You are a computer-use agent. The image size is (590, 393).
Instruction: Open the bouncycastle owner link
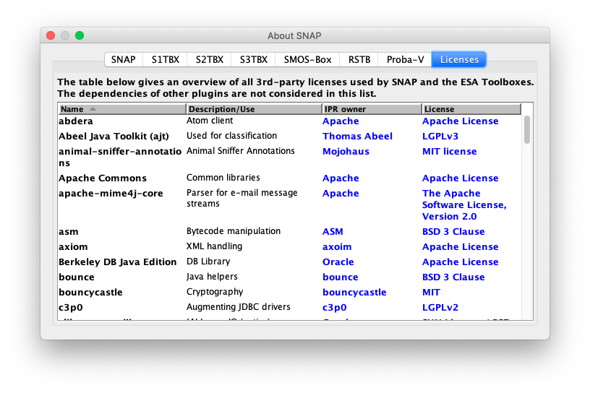354,292
